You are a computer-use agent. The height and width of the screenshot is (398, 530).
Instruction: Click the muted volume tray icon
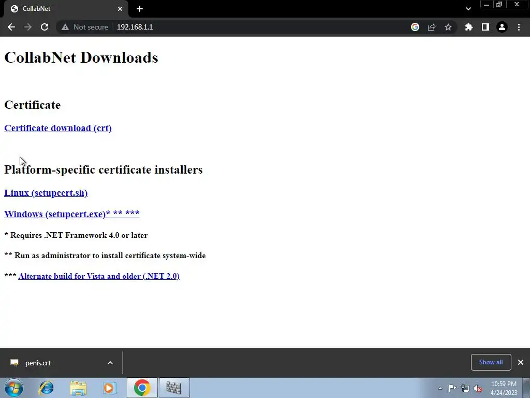point(478,388)
